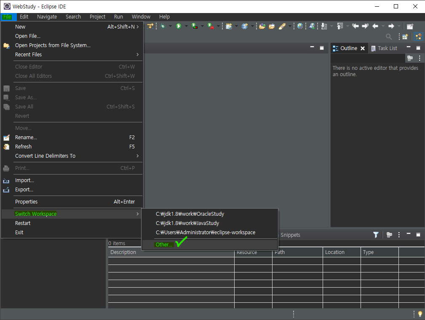Image resolution: width=425 pixels, height=320 pixels.
Task: Expand the Debug dropdown arrow
Action: (x=170, y=26)
